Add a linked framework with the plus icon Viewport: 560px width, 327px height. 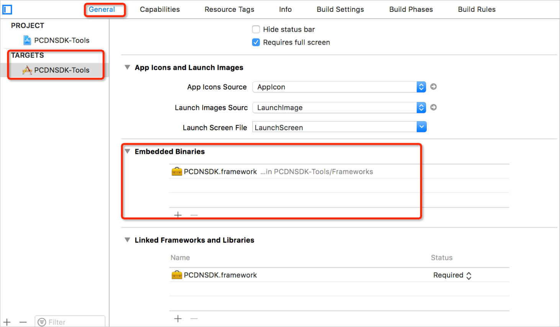click(178, 319)
